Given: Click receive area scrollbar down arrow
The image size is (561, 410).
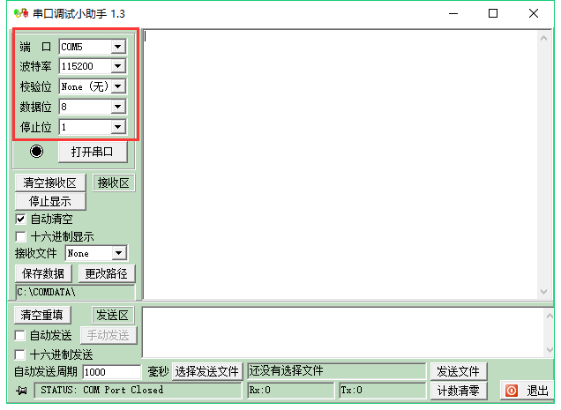Looking at the screenshot, I should click(x=544, y=292).
